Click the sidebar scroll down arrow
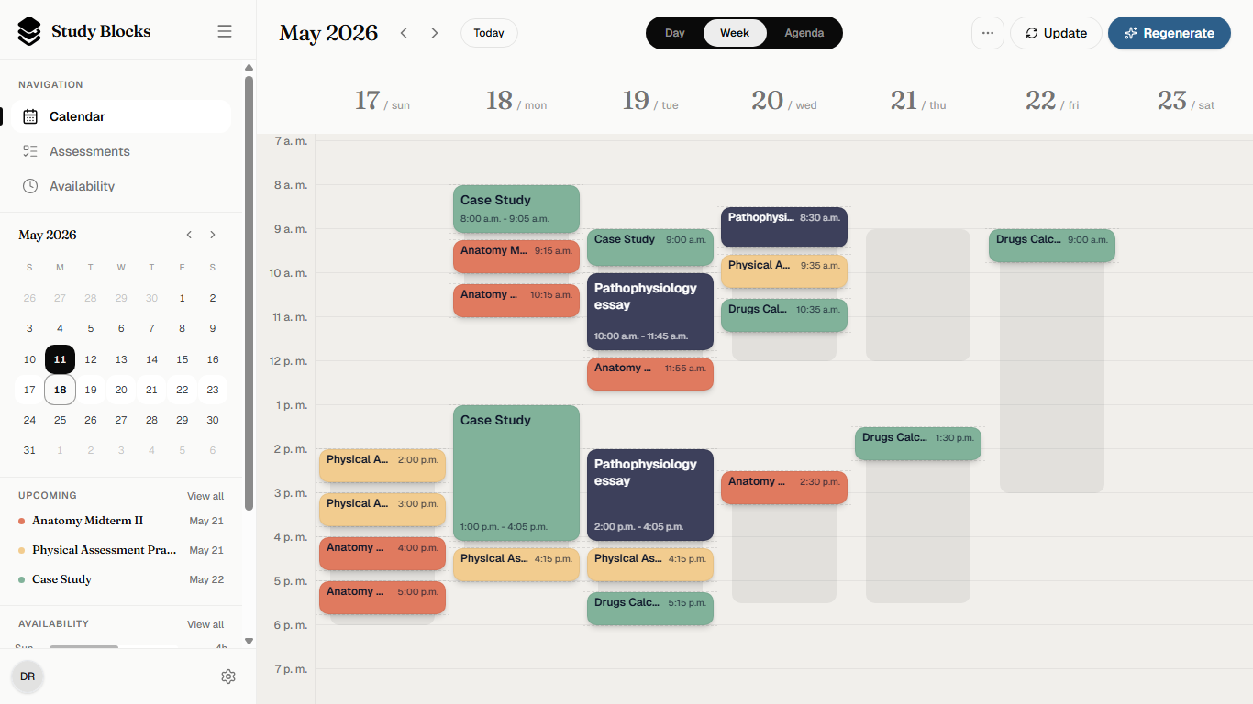The image size is (1253, 704). coord(249,641)
